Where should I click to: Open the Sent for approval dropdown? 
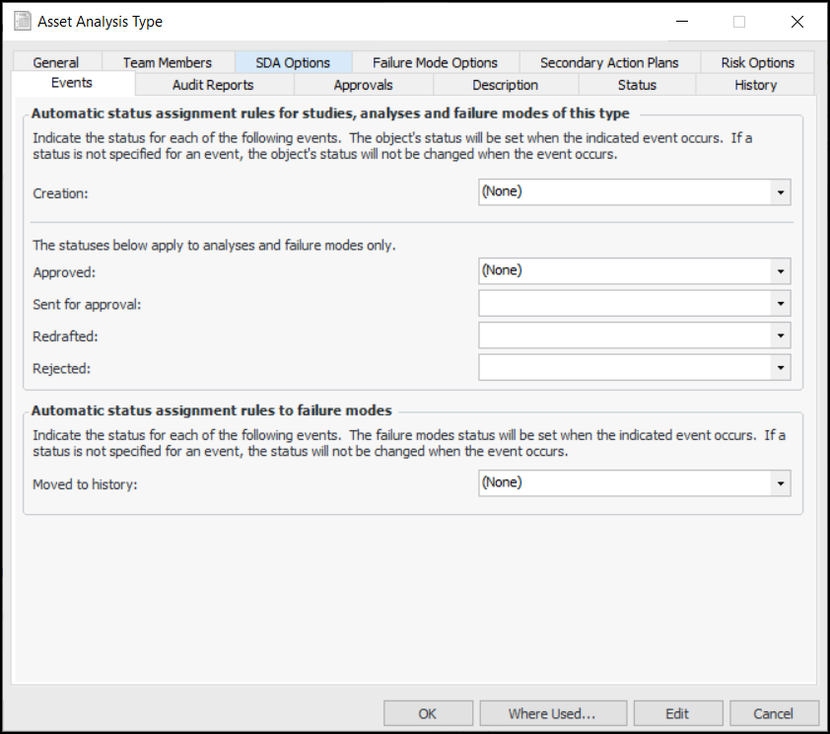pos(781,304)
